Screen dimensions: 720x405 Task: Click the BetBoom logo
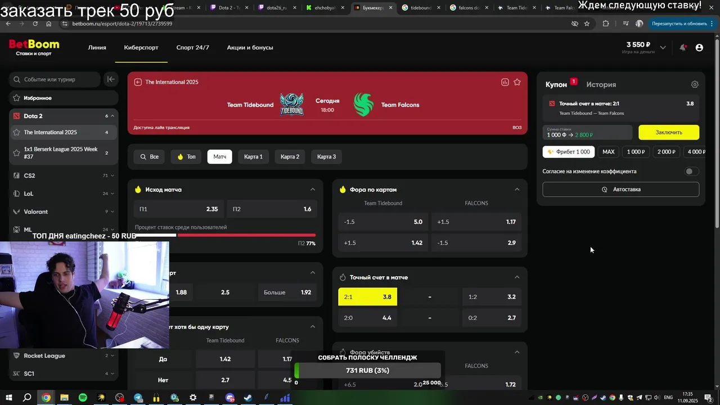(34, 47)
